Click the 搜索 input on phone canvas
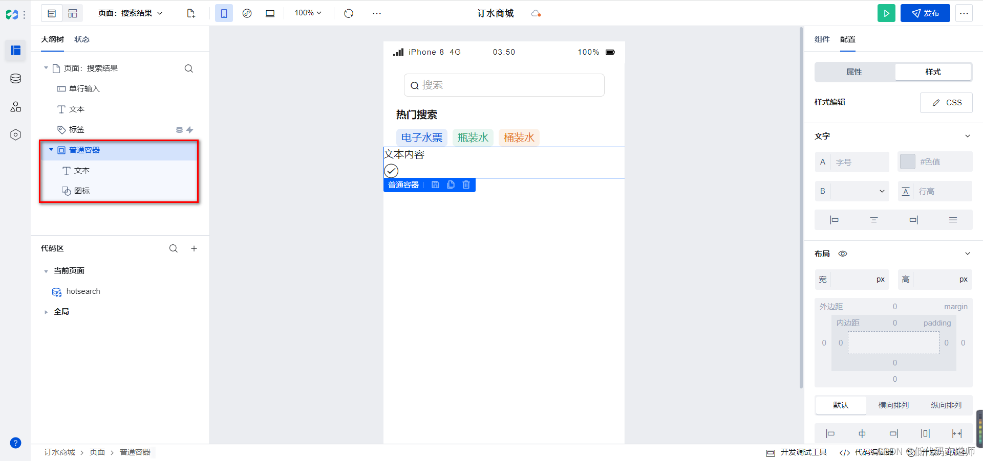The image size is (983, 461). point(504,85)
